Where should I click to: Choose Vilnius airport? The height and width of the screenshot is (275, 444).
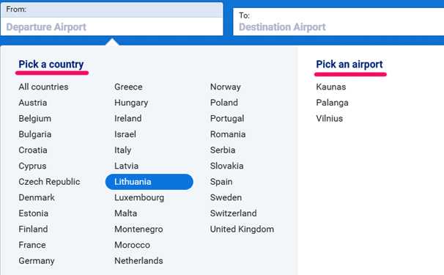point(329,119)
